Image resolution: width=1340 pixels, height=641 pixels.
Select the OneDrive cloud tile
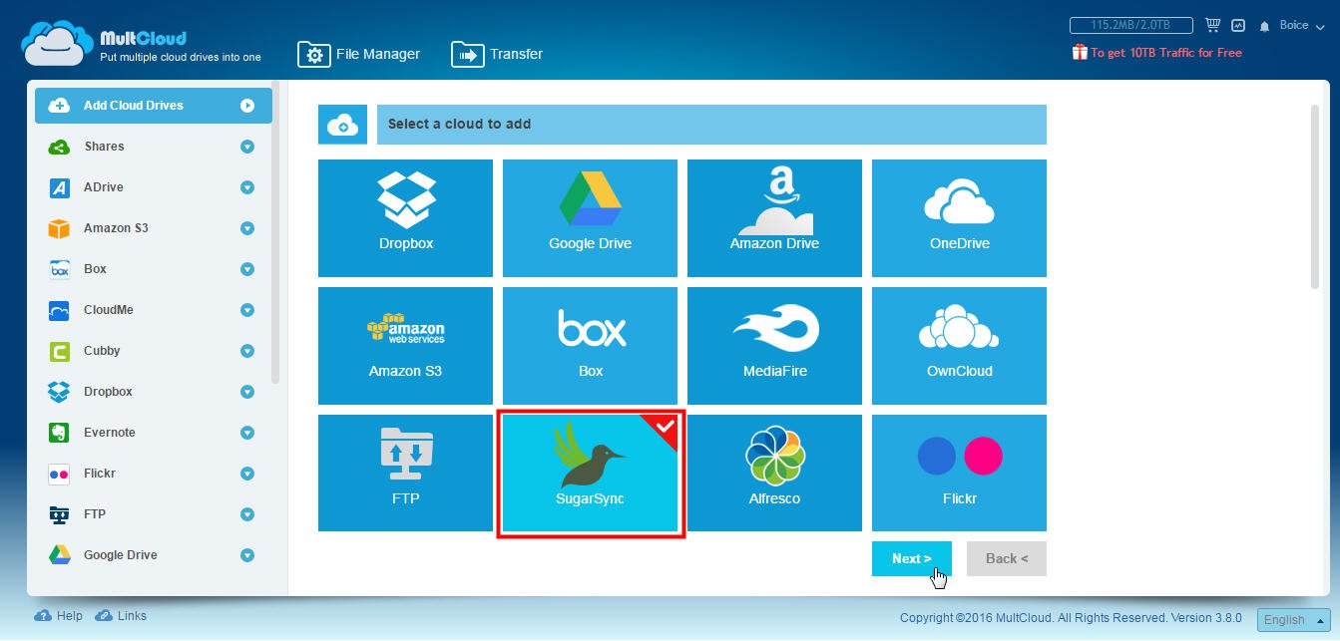[x=959, y=218]
